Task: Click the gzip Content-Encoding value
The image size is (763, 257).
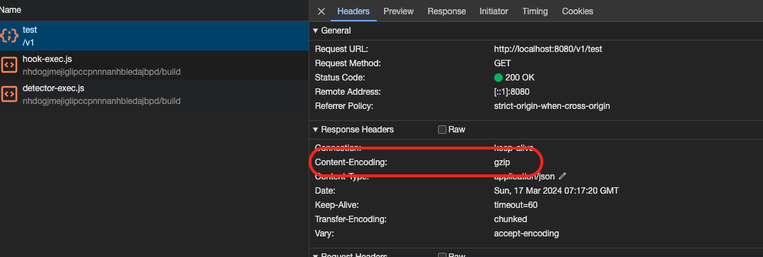Action: click(502, 162)
